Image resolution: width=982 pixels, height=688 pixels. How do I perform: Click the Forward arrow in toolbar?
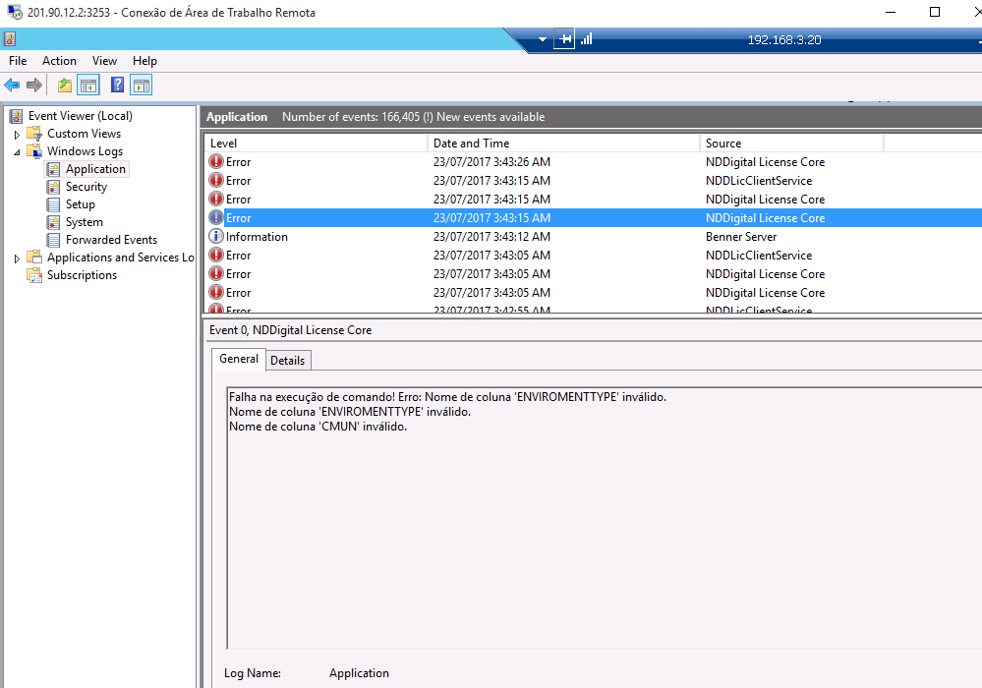[x=34, y=86]
